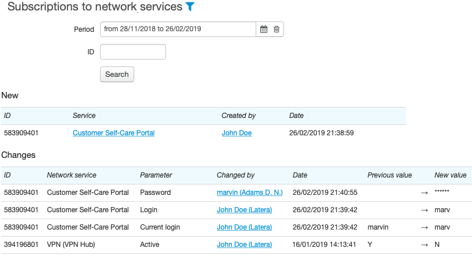
Task: Open John Doe (Latera) link in Current login row
Action: pyautogui.click(x=245, y=227)
